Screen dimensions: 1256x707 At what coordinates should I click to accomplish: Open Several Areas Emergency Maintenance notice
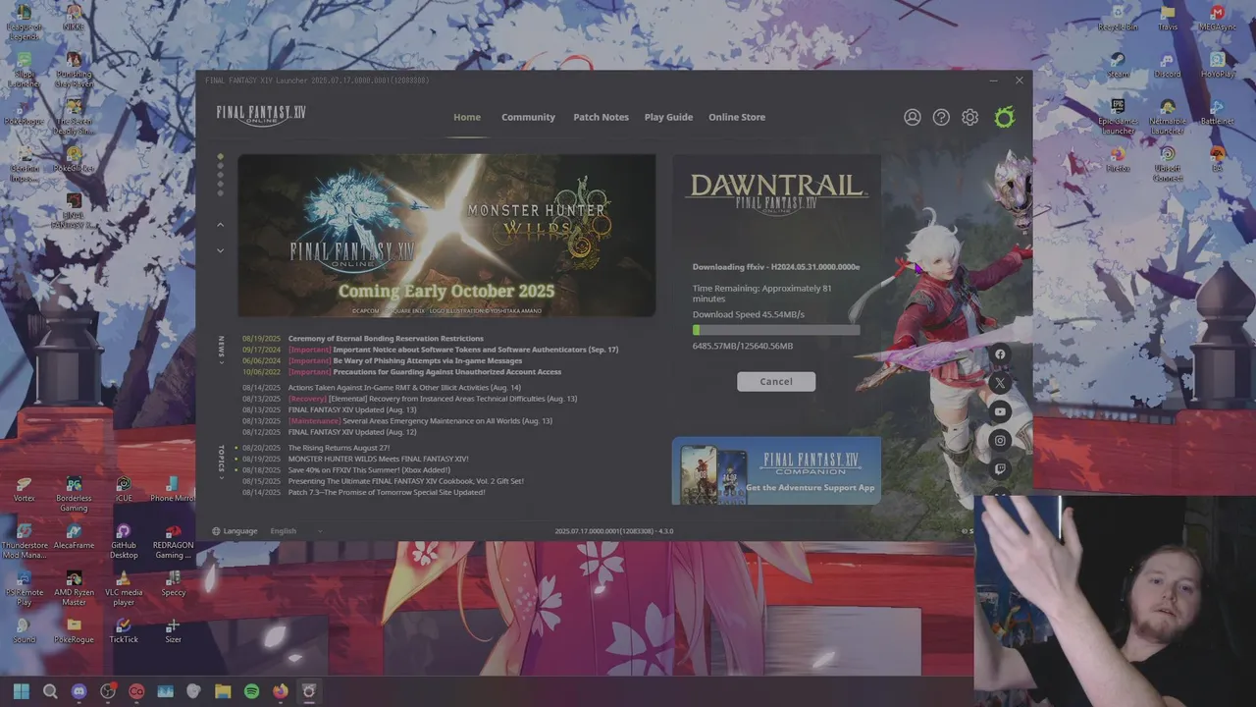tap(420, 421)
